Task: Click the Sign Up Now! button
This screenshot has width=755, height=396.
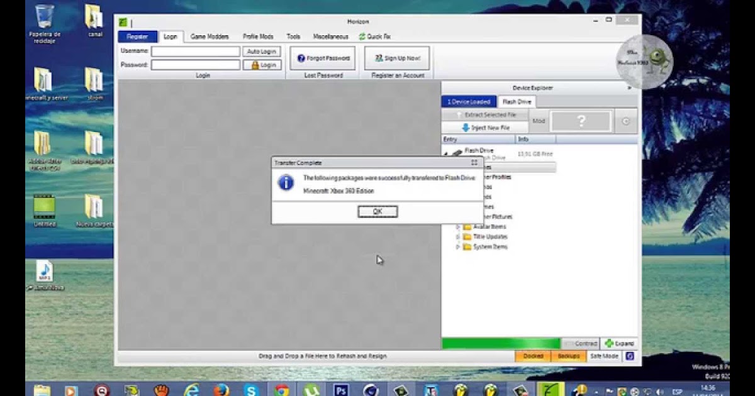Action: [x=397, y=58]
